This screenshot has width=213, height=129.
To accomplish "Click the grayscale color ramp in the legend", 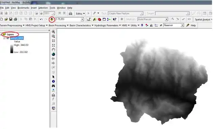I will 12,49.
